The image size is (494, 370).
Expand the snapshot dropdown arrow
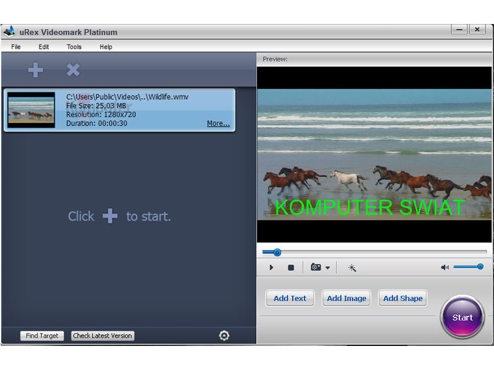pos(328,268)
